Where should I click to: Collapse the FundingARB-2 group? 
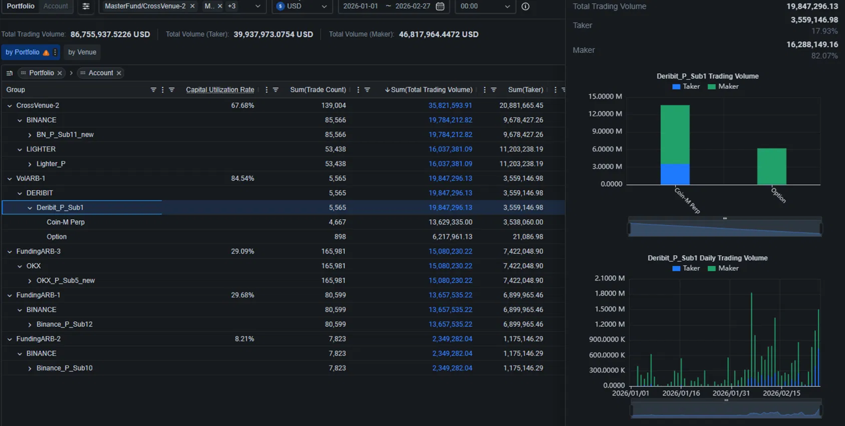(9, 339)
